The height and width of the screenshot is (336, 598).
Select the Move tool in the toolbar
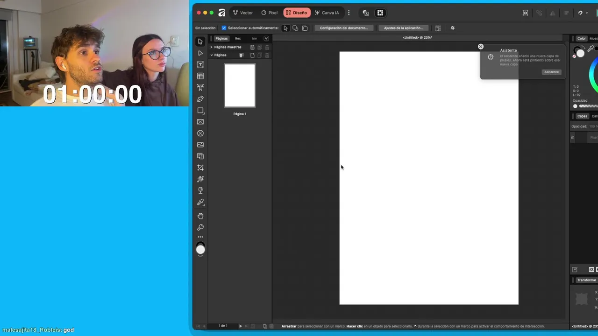click(x=200, y=42)
